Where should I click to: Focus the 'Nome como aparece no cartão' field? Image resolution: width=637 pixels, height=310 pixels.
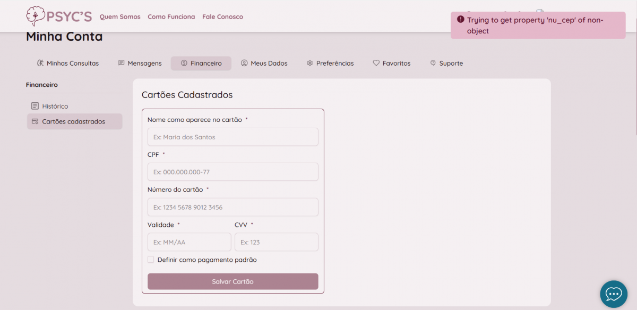click(233, 137)
